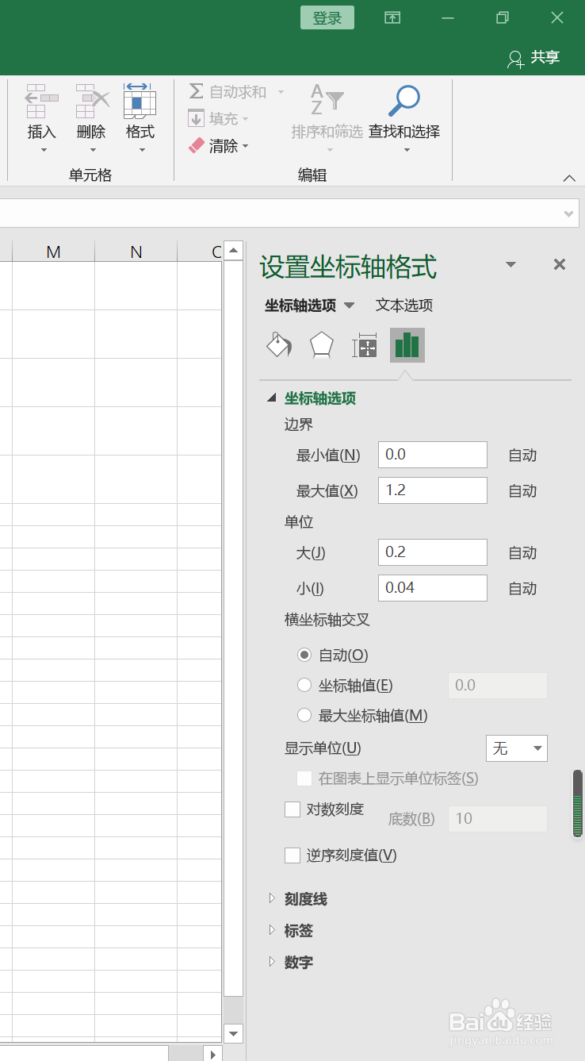Reset major unit with 自动 button
Image resolution: width=585 pixels, height=1061 pixels.
[523, 553]
